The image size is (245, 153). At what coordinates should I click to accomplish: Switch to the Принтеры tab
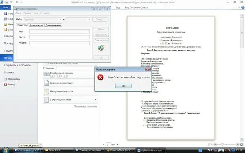22,25
